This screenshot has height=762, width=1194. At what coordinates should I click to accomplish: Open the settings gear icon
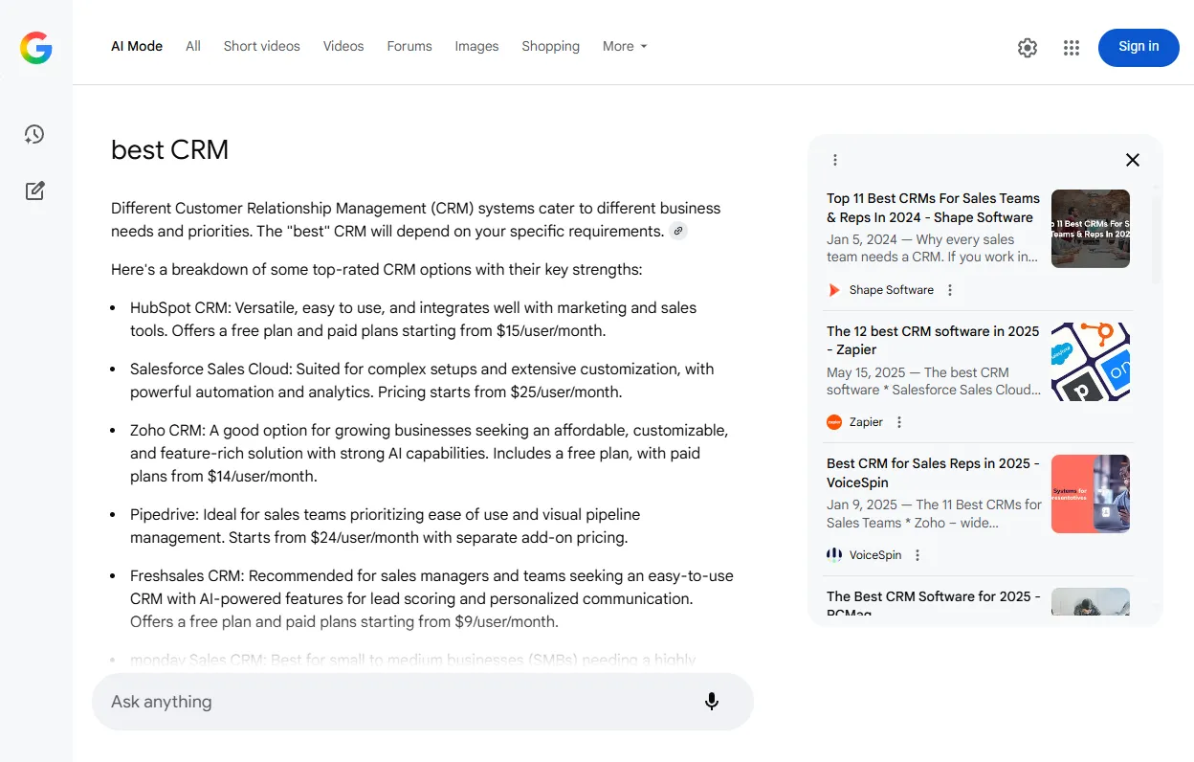pyautogui.click(x=1028, y=48)
